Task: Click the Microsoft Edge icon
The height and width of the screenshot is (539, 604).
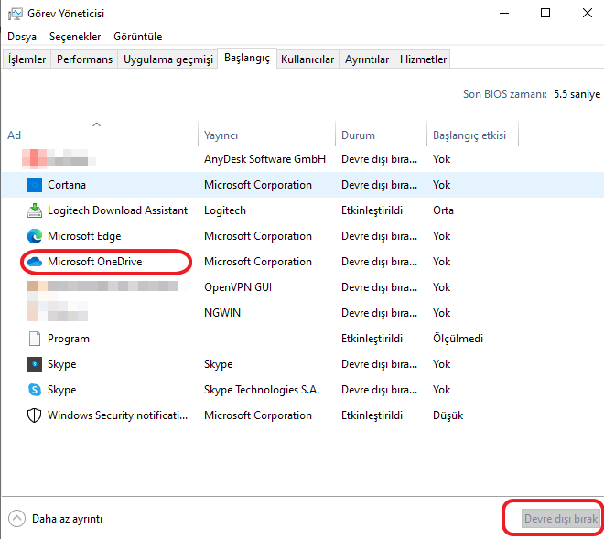Action: [x=35, y=236]
